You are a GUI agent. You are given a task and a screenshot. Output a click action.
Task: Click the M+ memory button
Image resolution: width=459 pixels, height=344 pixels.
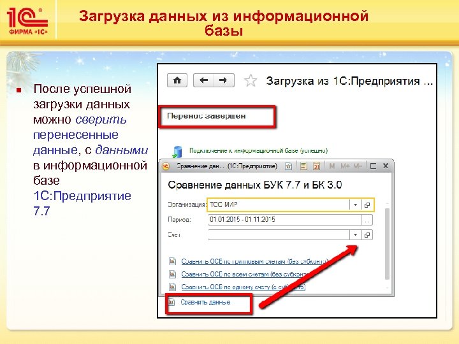click(345, 166)
